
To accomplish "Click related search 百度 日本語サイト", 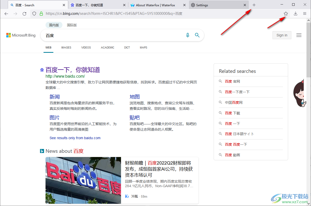I will 240,134.
